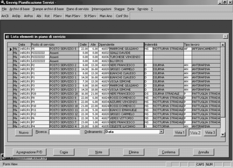The height and width of the screenshot is (168, 233).
Task: Select the GIALLI DAVIDE cell
Action: point(126,53)
